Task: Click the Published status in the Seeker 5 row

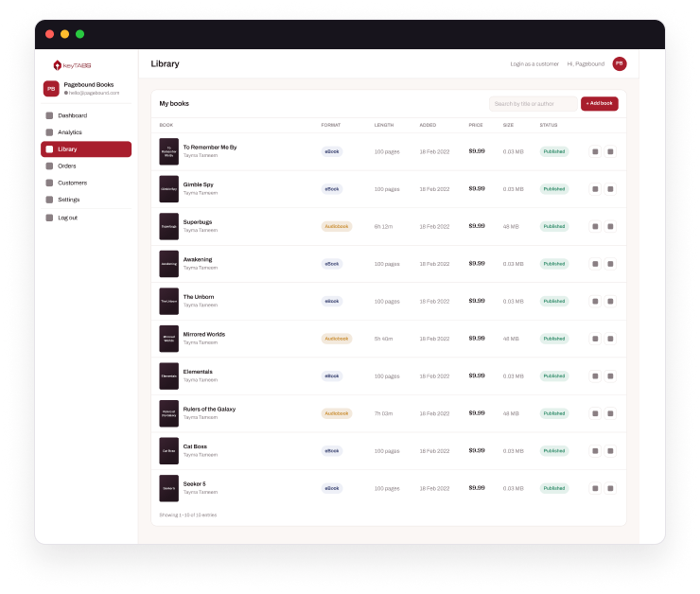Action: (x=554, y=488)
